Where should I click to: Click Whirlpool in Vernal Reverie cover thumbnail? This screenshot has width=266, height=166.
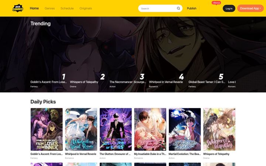click(81, 129)
